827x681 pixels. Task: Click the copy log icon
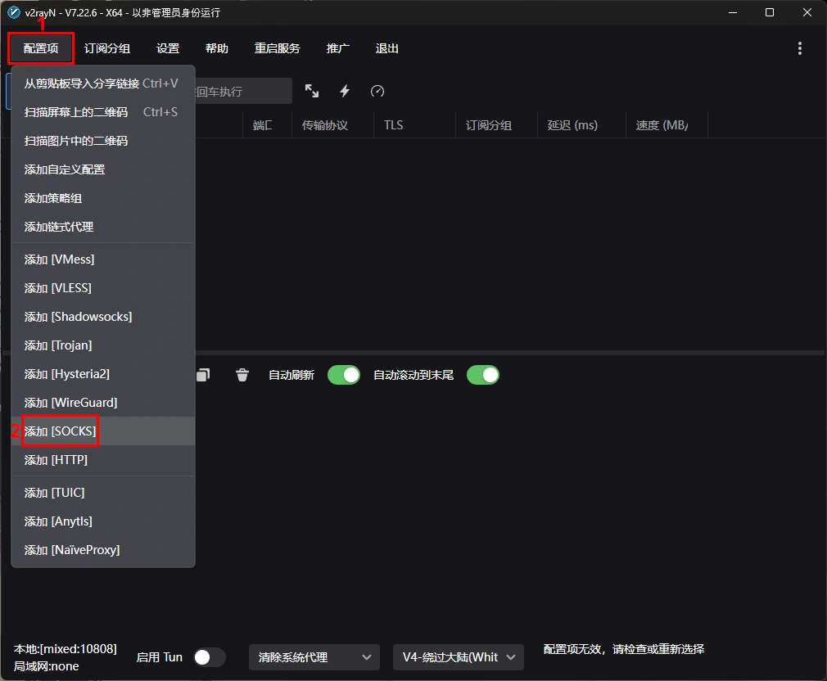pos(203,375)
